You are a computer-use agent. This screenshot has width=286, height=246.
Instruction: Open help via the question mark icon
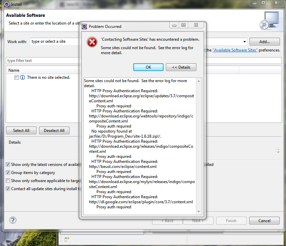13,220
